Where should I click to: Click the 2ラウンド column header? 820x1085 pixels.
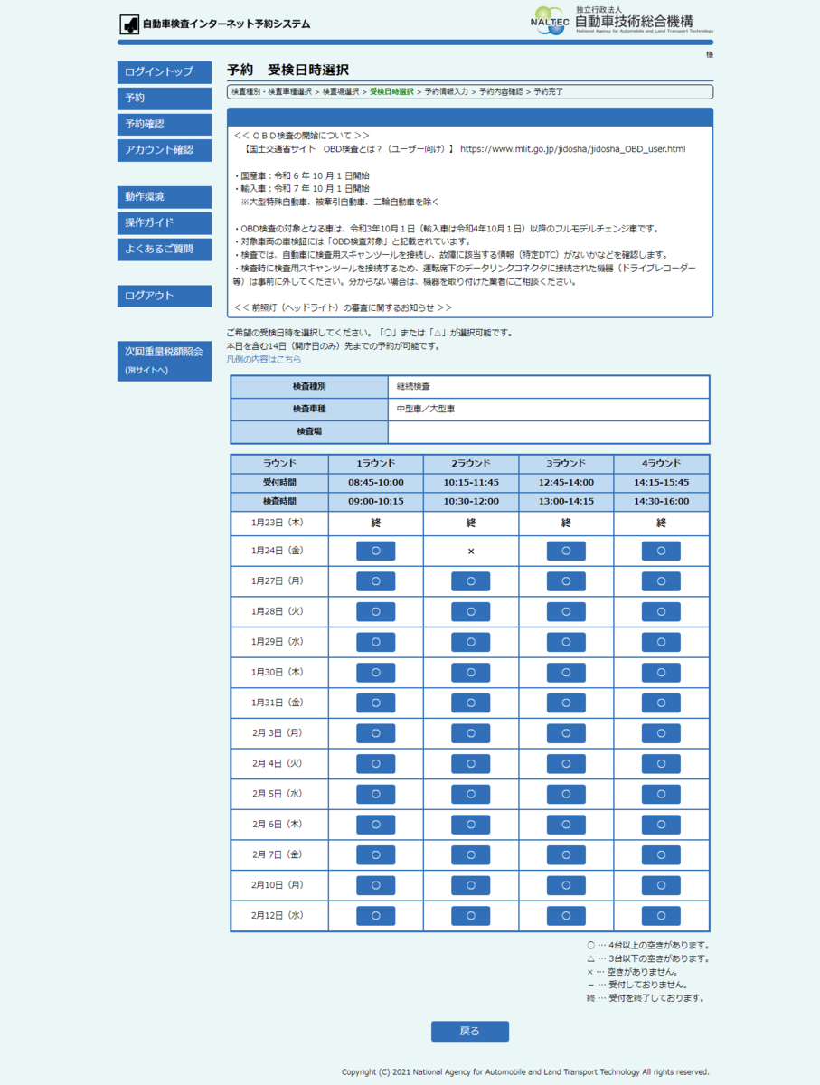[471, 464]
